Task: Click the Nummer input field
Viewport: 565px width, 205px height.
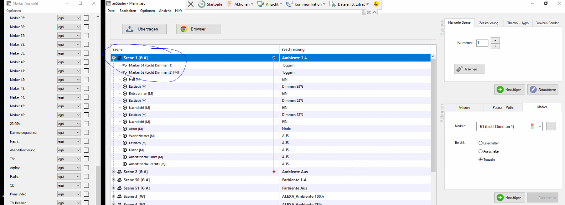Action: (x=482, y=43)
